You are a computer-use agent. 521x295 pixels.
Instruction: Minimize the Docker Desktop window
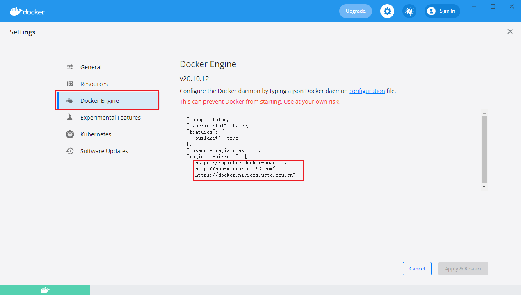[x=474, y=6]
